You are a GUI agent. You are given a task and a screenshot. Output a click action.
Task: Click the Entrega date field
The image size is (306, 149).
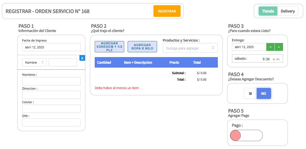[x=249, y=47]
